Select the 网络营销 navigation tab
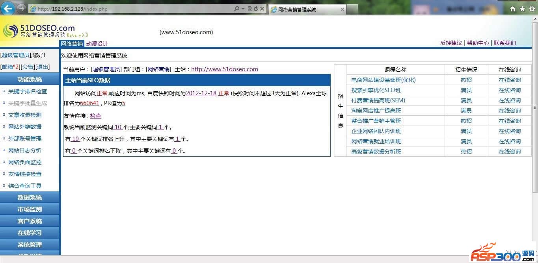The image size is (538, 263). [x=72, y=44]
